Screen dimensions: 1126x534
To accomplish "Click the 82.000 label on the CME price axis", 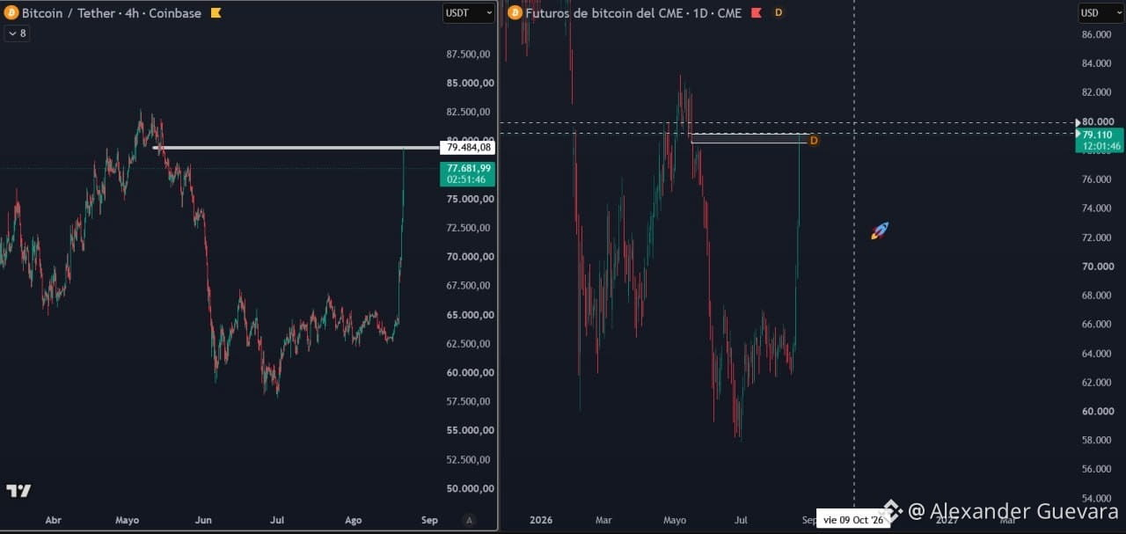I will [1098, 93].
